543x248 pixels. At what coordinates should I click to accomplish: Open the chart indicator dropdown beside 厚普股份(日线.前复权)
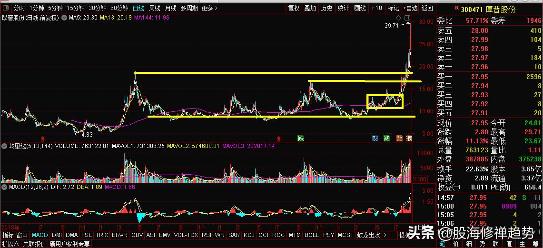click(x=64, y=17)
